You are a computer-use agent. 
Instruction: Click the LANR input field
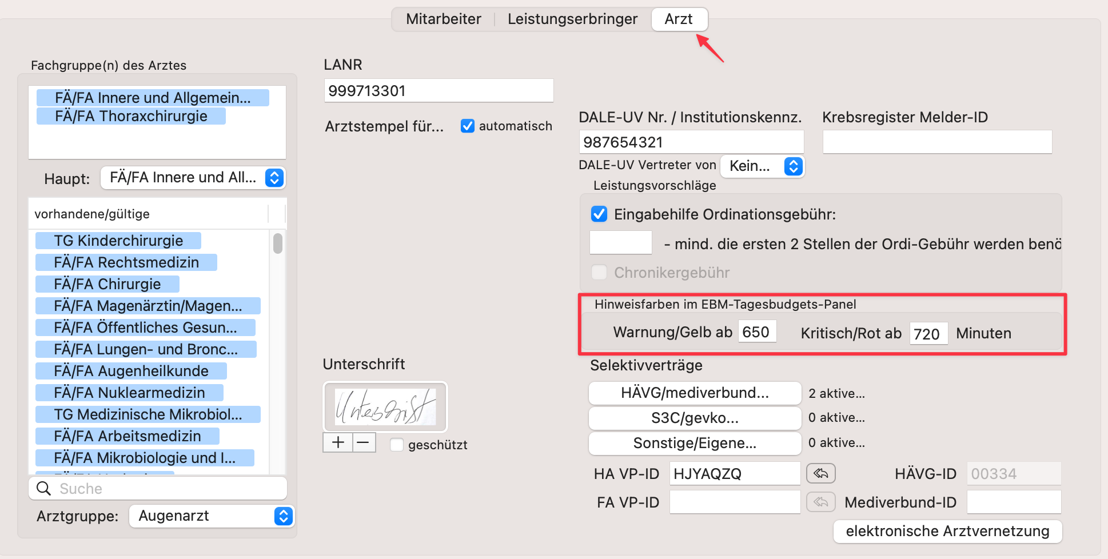tap(439, 90)
